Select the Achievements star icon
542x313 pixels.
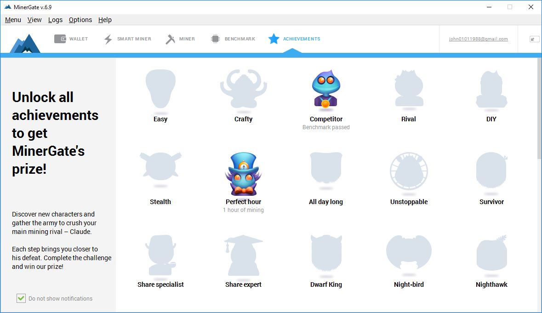(x=274, y=39)
